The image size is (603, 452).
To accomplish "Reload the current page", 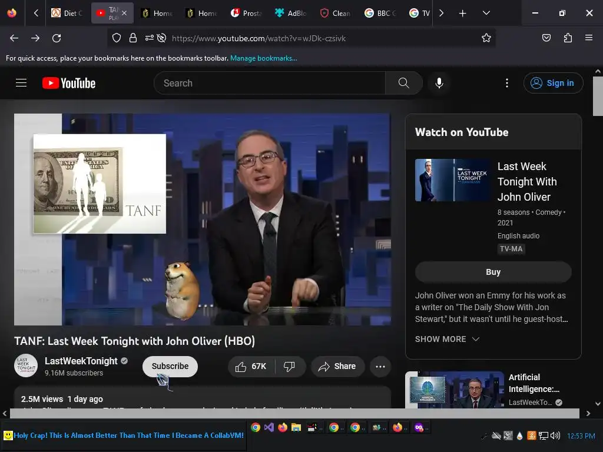I will tap(57, 38).
